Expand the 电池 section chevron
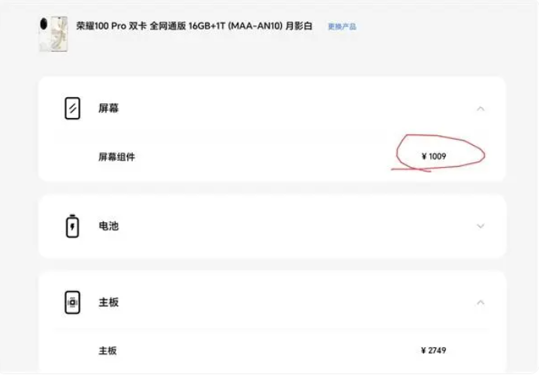Viewport: 539px width, 375px height. click(x=481, y=226)
